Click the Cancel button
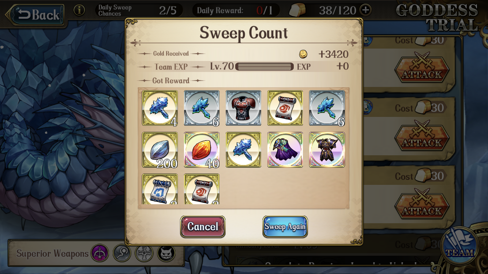 coord(203,227)
